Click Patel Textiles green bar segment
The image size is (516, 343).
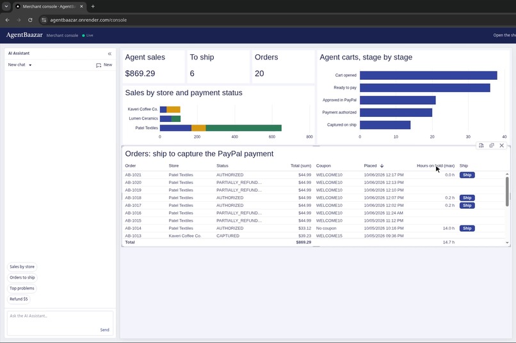(243, 128)
